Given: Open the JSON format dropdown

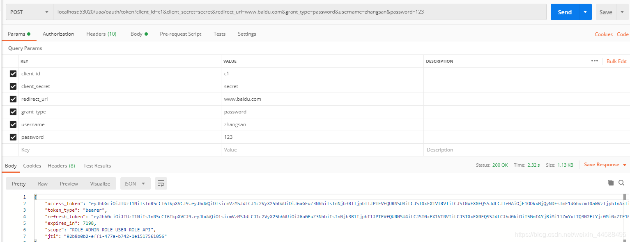Looking at the screenshot, I should point(135,183).
